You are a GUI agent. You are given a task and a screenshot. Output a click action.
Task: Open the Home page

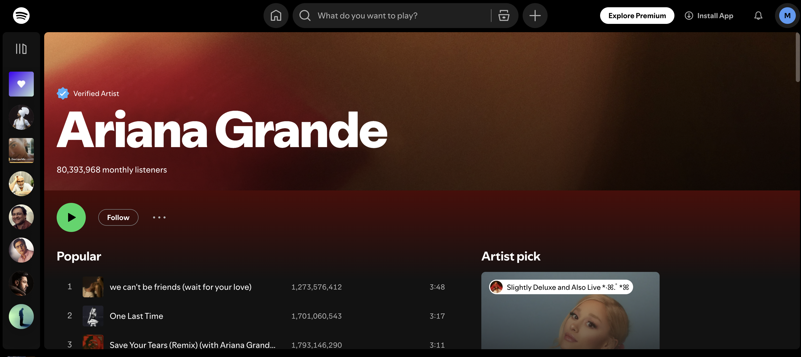pos(275,15)
